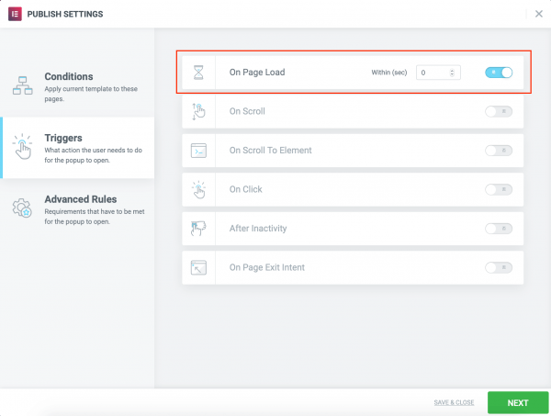Enable the On Scroll trigger toggle
This screenshot has width=551, height=416.
click(499, 111)
